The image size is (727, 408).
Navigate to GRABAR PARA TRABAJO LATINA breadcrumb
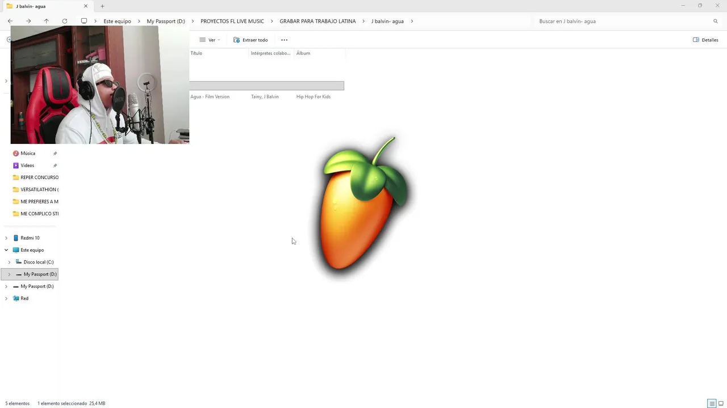[317, 21]
